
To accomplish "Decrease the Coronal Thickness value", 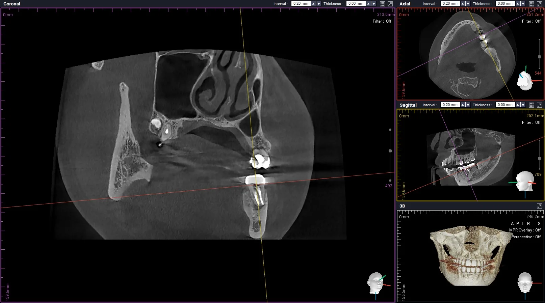I will [x=373, y=4].
